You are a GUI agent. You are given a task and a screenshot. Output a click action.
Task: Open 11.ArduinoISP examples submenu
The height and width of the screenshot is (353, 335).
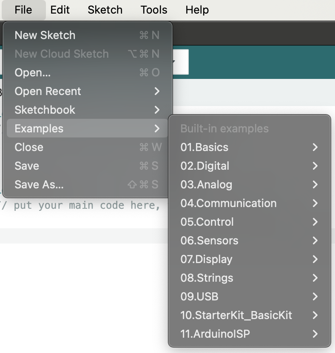(249, 334)
